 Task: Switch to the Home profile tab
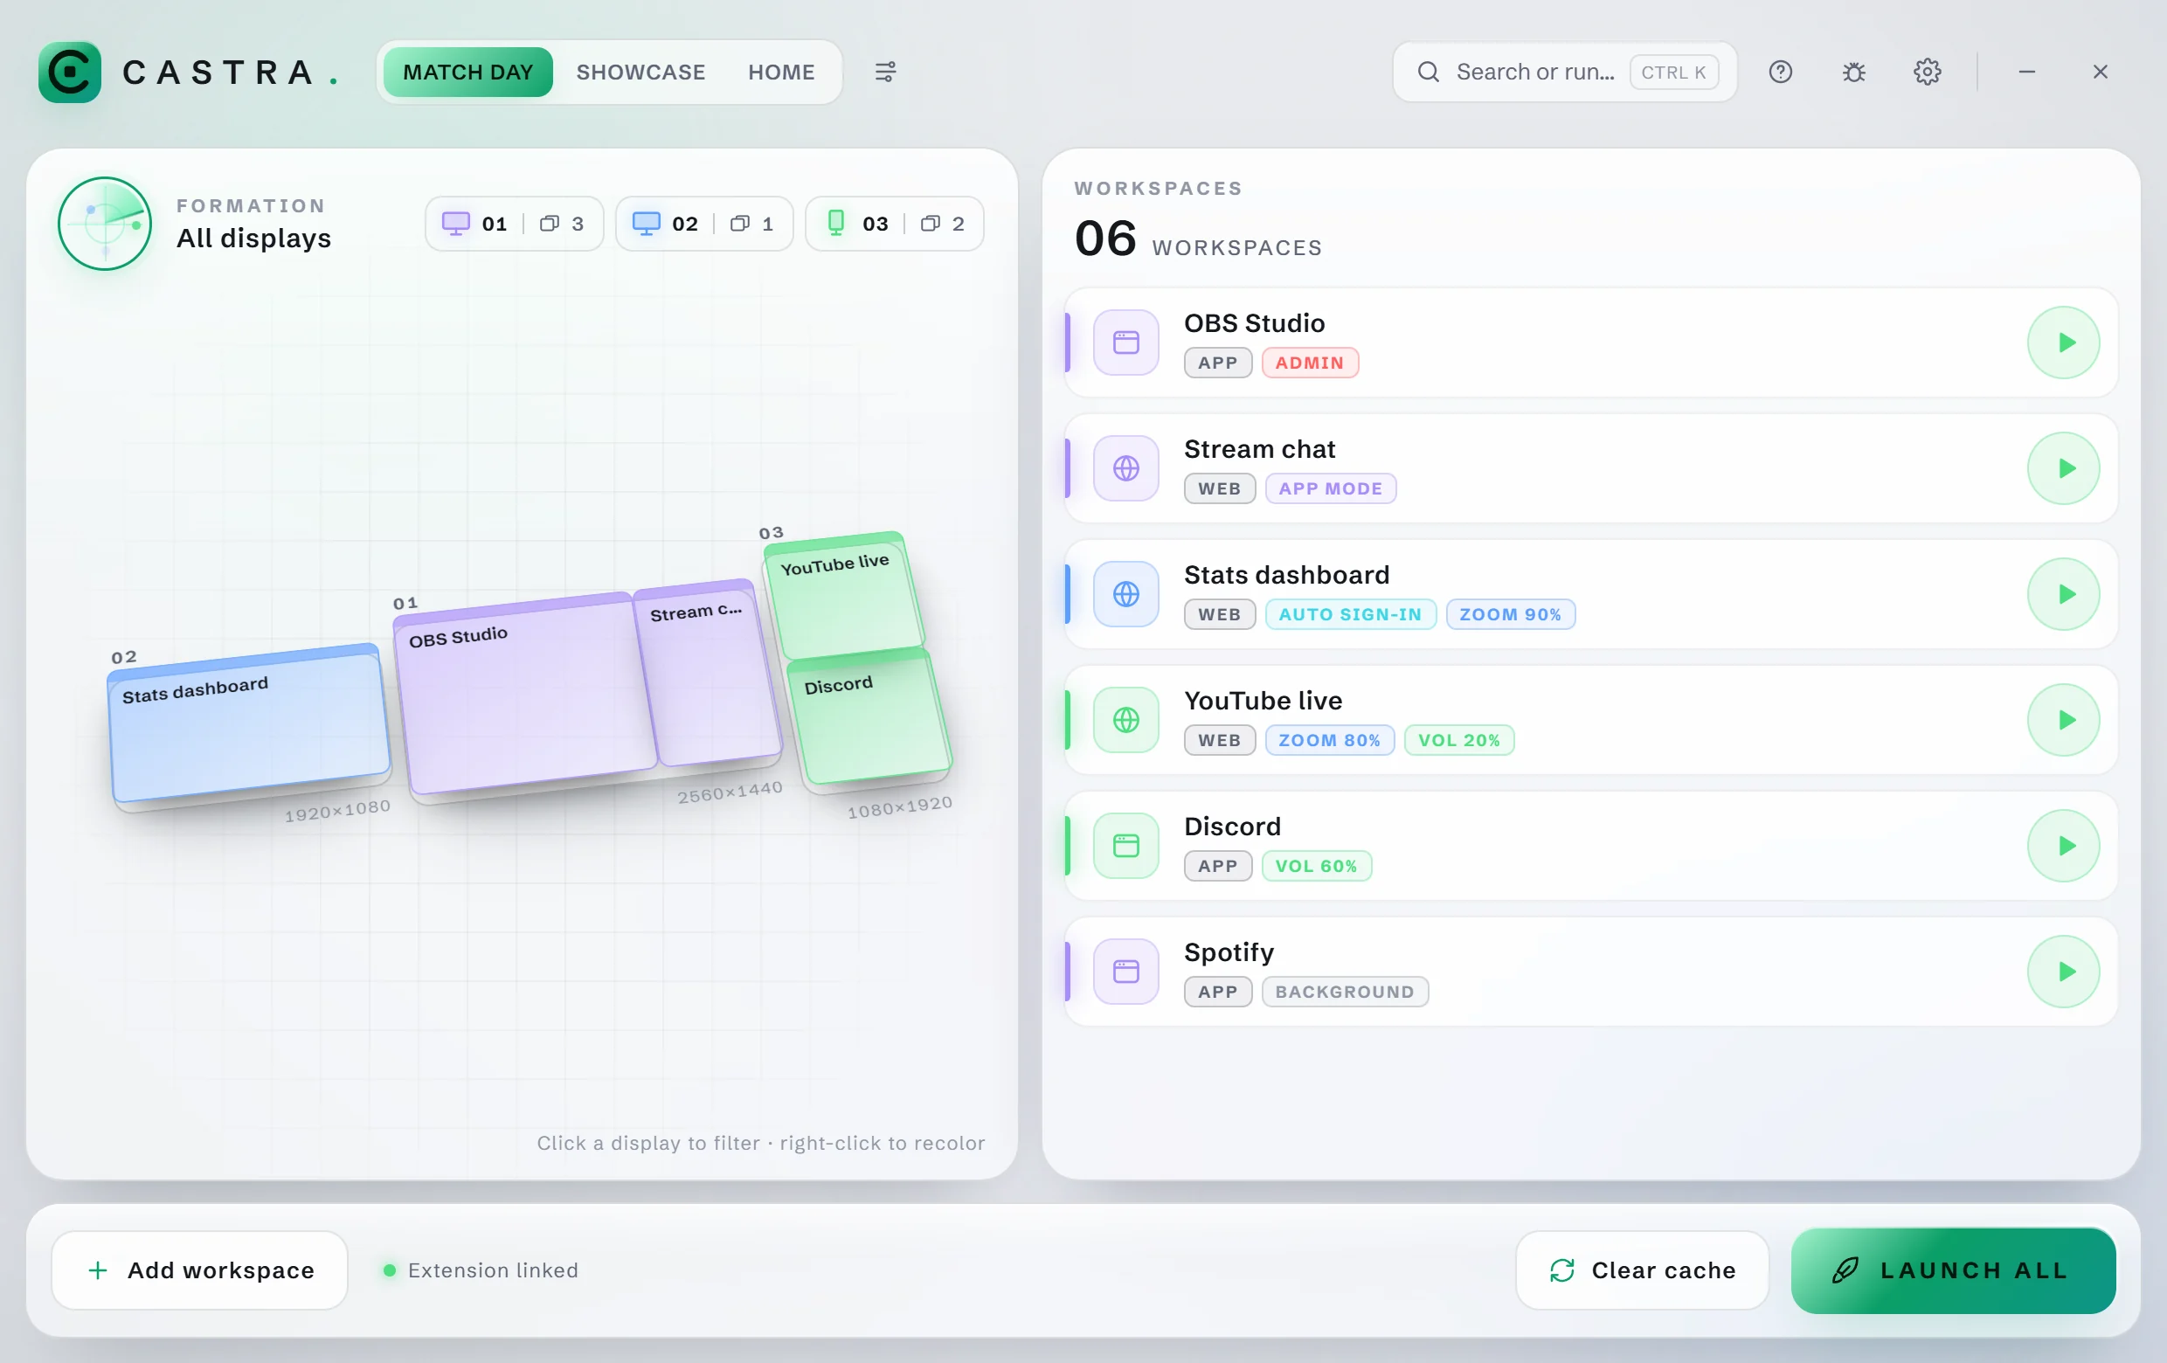tap(781, 72)
